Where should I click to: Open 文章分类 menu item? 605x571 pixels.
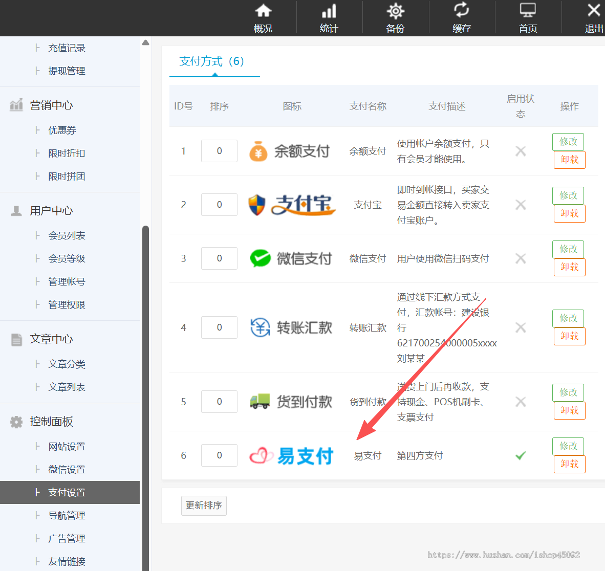pos(67,364)
